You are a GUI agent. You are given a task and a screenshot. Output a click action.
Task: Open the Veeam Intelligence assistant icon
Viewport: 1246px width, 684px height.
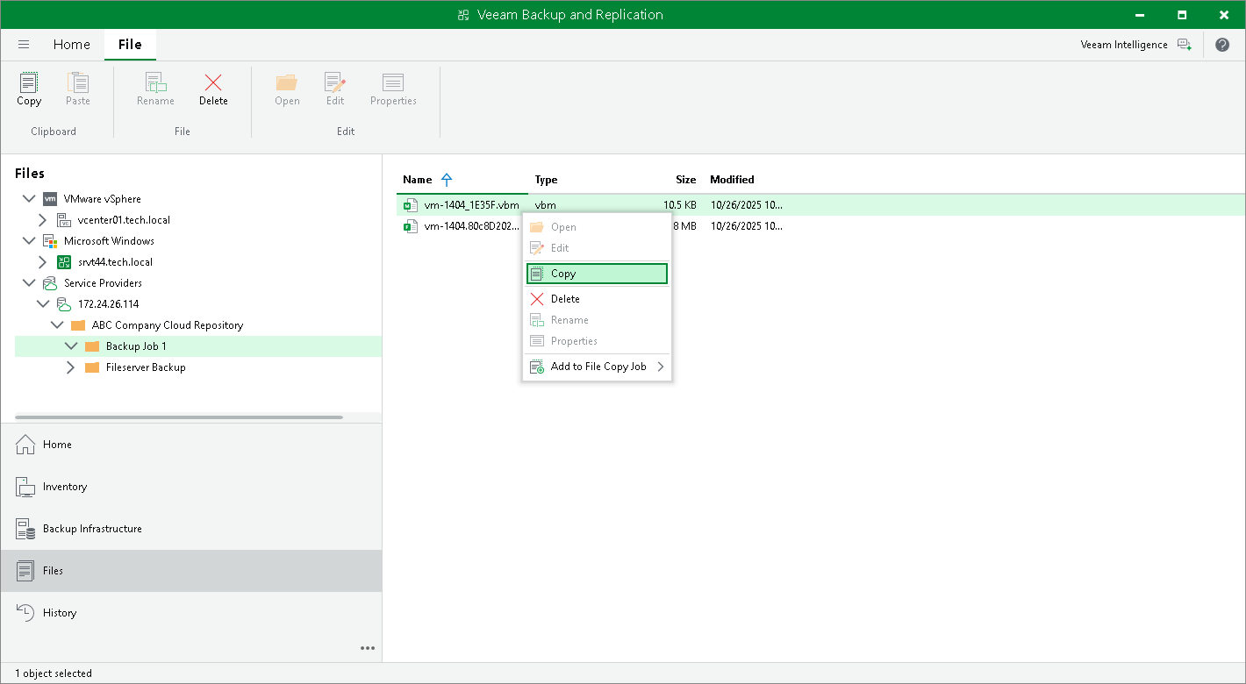tap(1185, 45)
